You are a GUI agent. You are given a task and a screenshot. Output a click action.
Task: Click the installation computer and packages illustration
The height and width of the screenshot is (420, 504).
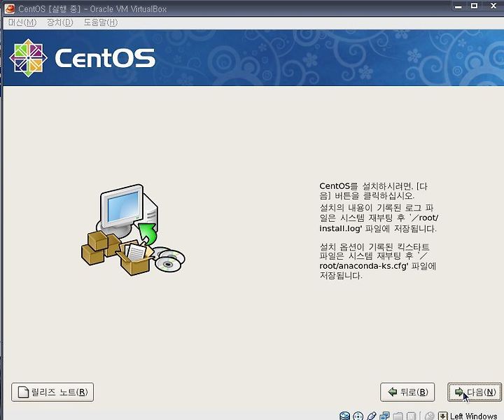click(133, 230)
